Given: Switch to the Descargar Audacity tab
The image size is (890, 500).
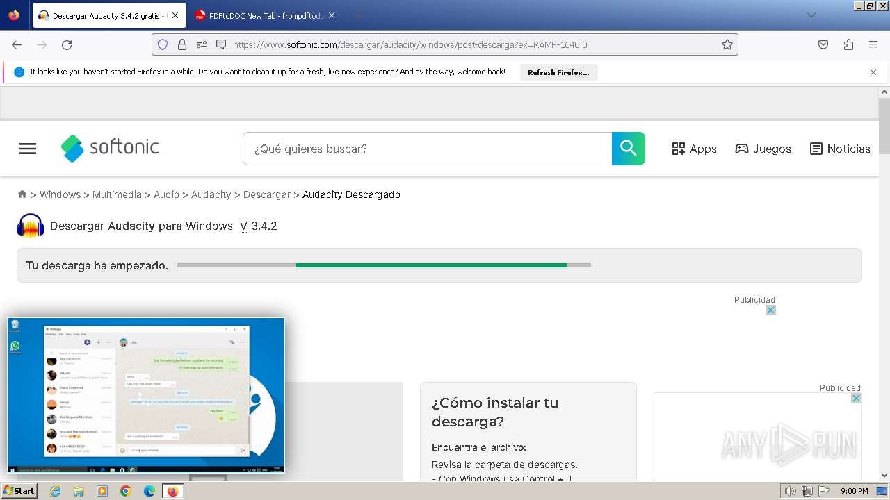Looking at the screenshot, I should pyautogui.click(x=109, y=15).
